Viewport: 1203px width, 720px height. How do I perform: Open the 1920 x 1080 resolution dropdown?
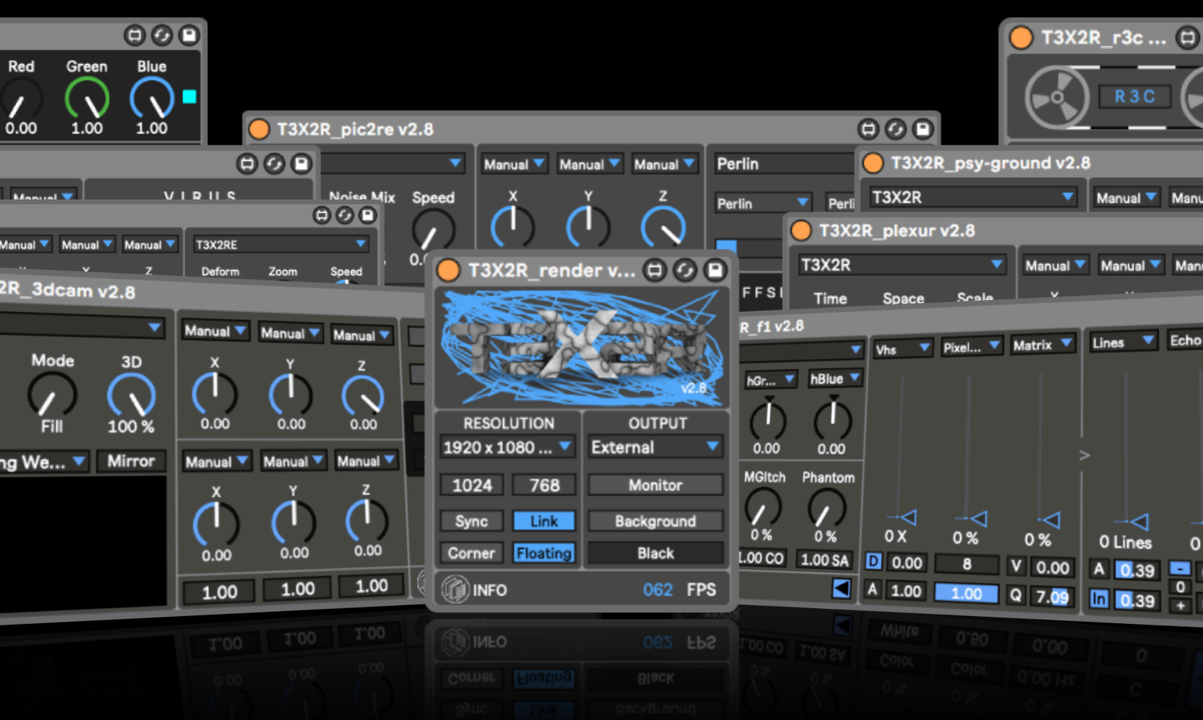(507, 447)
